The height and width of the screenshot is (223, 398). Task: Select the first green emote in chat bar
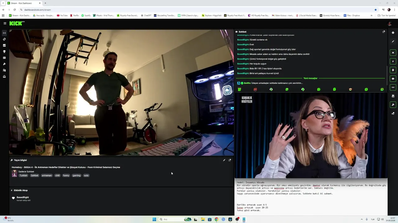pyautogui.click(x=239, y=90)
